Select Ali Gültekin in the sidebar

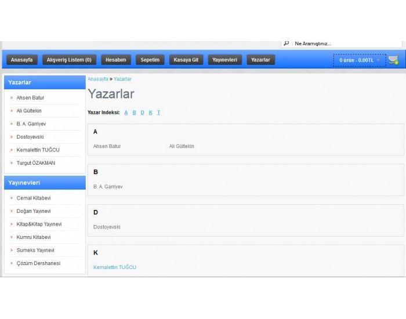click(29, 111)
